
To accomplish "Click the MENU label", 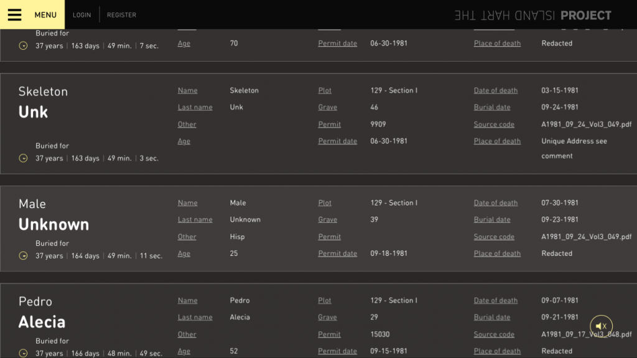I will (45, 15).
